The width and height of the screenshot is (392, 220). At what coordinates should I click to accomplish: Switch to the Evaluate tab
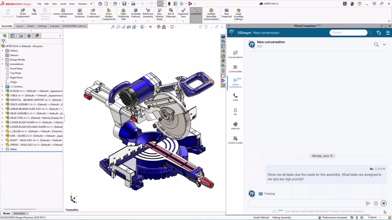(54, 26)
